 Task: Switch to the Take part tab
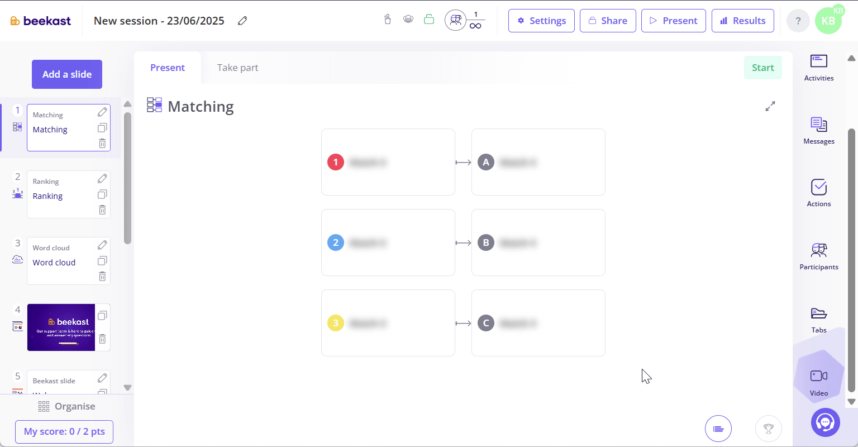[x=237, y=68]
